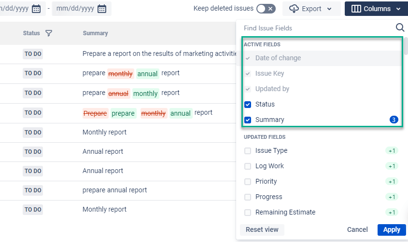Viewport: 408px width, 242px height.
Task: Enable the Priority field checkbox
Action: tap(248, 181)
